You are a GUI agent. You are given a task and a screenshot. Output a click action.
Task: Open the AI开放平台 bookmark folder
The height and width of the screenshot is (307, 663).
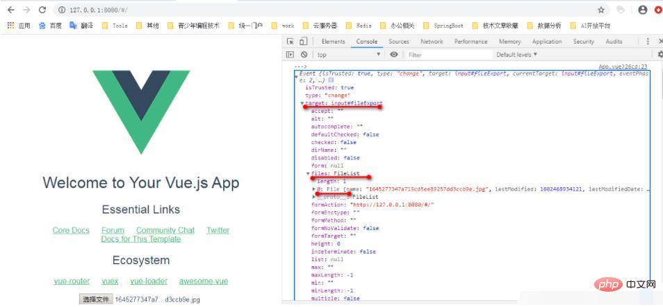click(590, 26)
